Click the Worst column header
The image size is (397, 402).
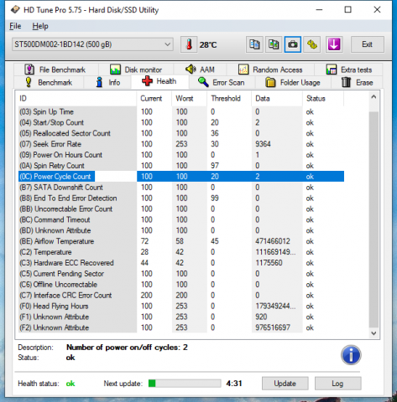point(189,99)
